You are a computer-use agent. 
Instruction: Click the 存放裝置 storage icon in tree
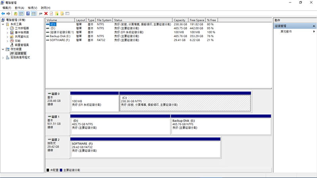8,49
